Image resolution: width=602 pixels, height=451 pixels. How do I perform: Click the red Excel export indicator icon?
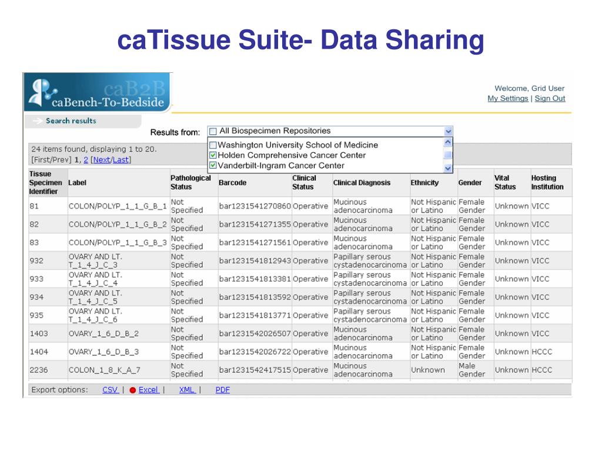133,390
